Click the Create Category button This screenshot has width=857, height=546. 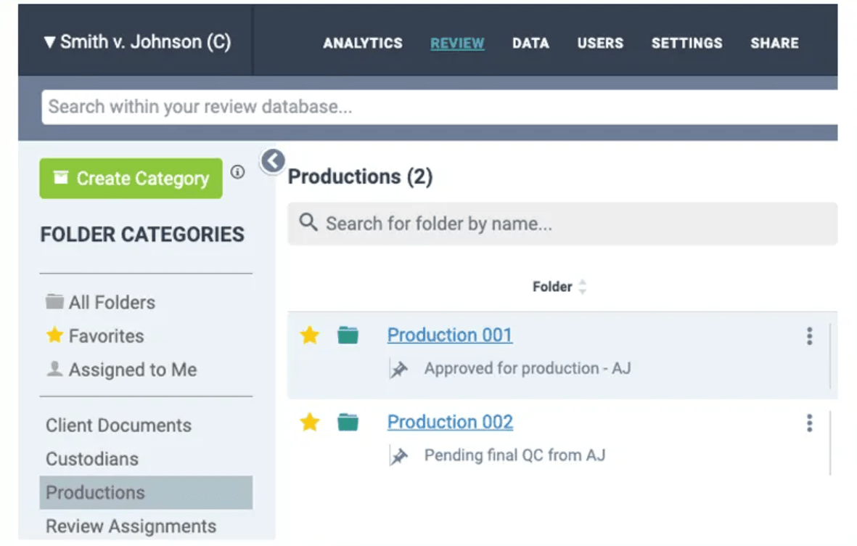(131, 179)
